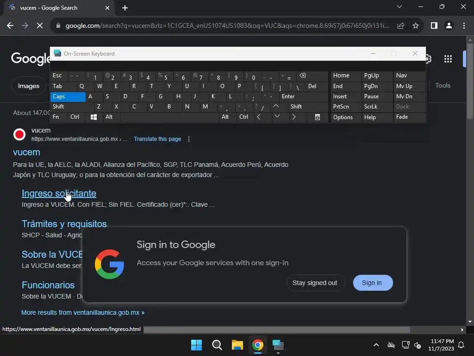Image resolution: width=474 pixels, height=356 pixels.
Task: Open More results from ventanillaunica.gob.mx
Action: coord(83,313)
